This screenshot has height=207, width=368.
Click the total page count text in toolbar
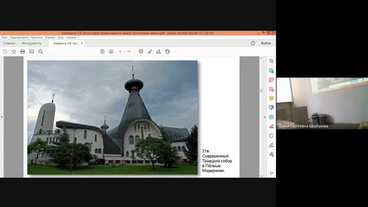coord(128,52)
